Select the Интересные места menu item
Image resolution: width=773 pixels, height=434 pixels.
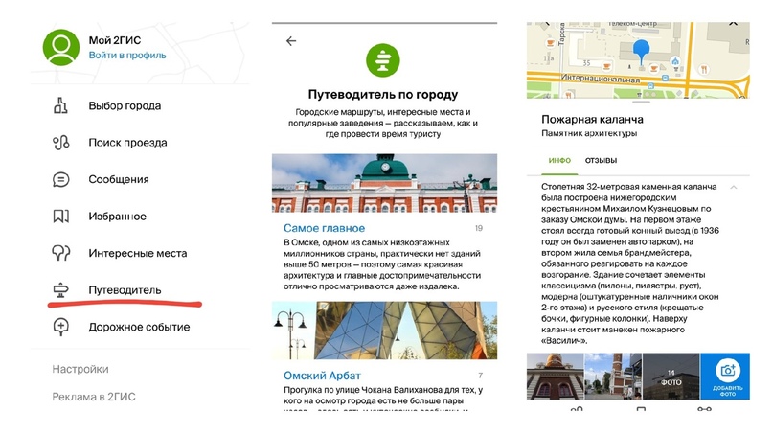pyautogui.click(x=138, y=254)
